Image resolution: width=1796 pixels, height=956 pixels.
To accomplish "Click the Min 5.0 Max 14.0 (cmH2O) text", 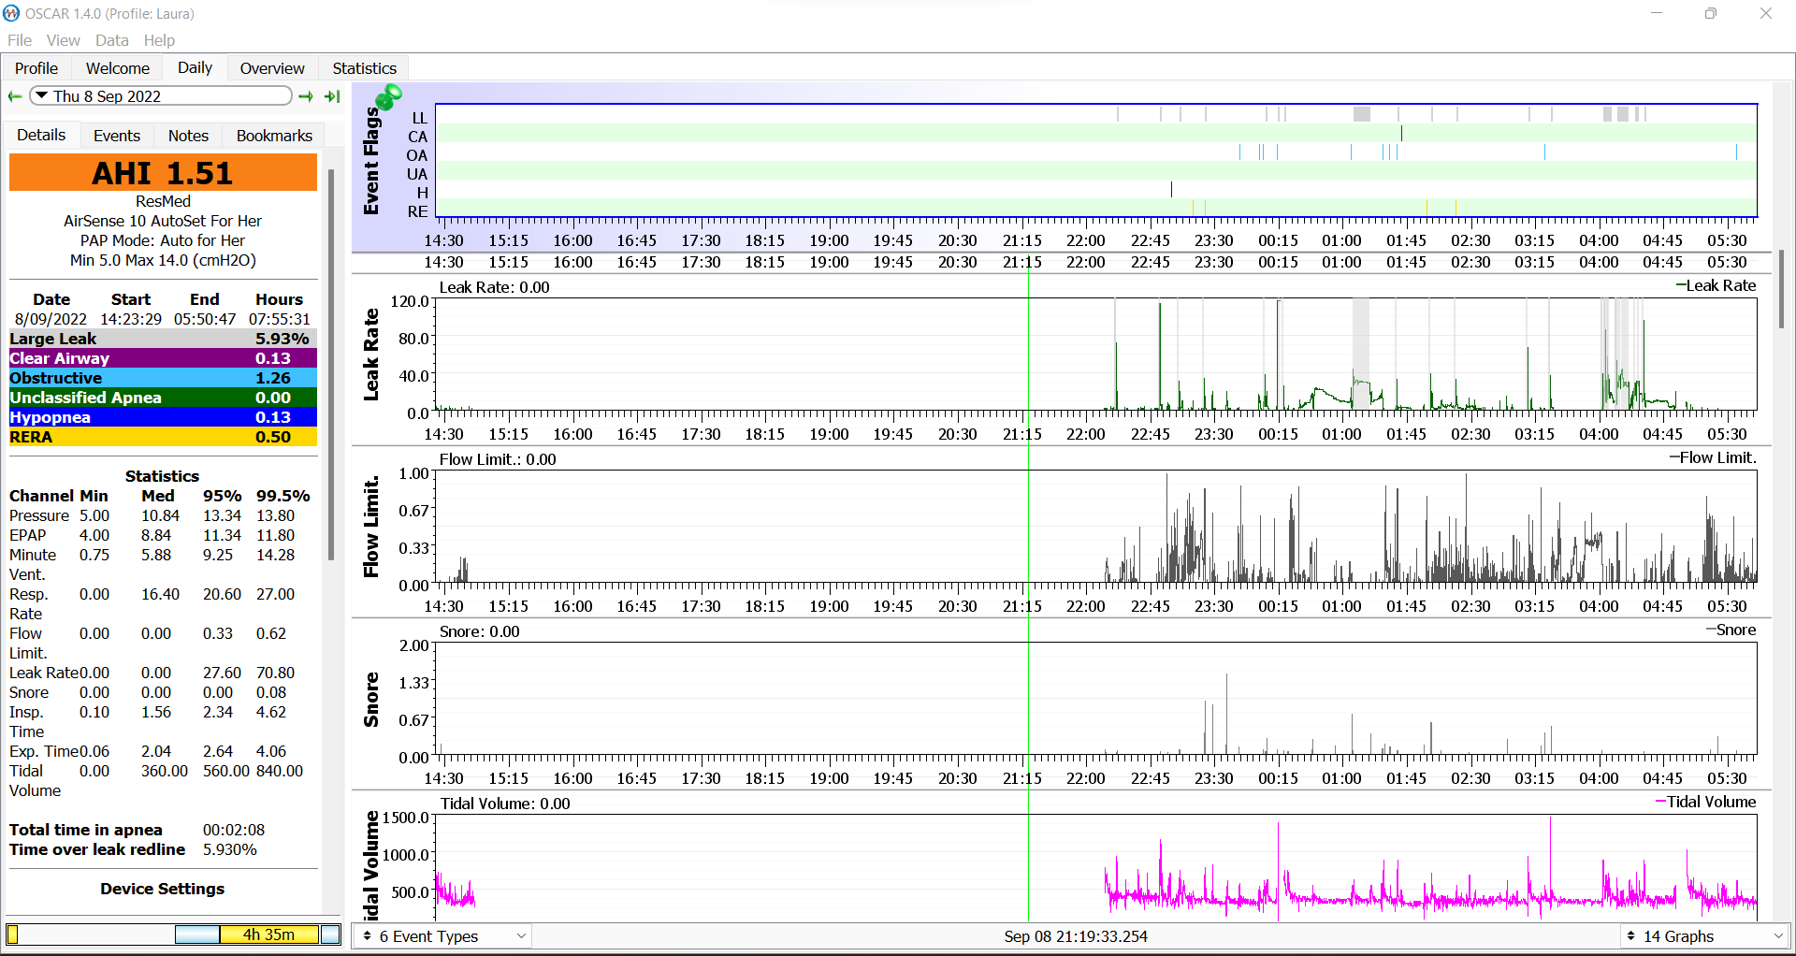I will click(163, 260).
